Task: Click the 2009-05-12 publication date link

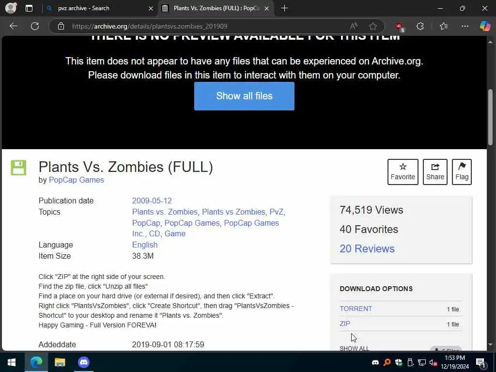Action: coord(152,201)
